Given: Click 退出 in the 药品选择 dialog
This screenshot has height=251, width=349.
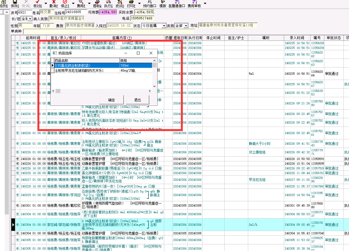Looking at the screenshot, I should [138, 100].
